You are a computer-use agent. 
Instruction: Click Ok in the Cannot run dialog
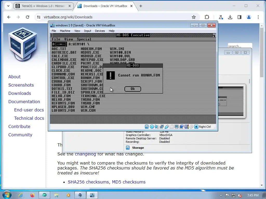pyautogui.click(x=133, y=89)
